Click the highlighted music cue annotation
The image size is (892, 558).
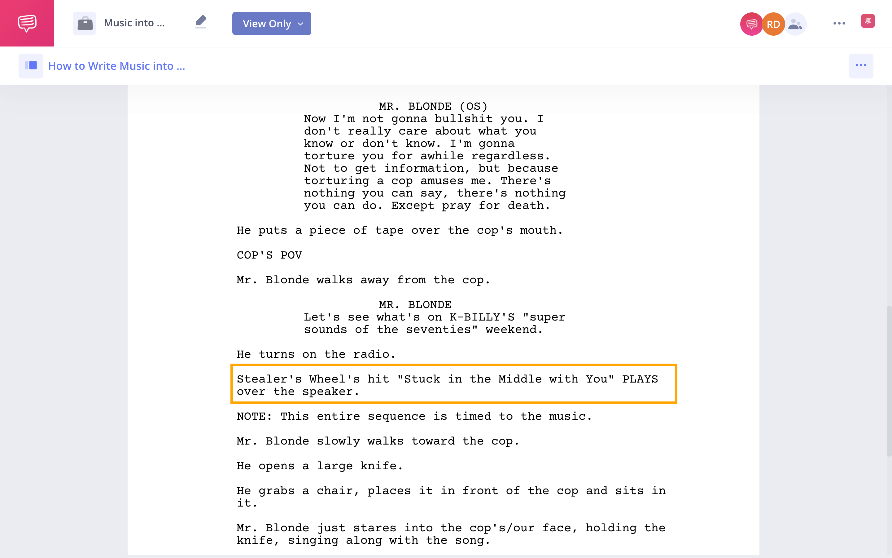coord(453,384)
